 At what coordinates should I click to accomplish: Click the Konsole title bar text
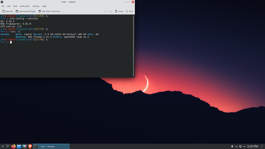pos(67,2)
